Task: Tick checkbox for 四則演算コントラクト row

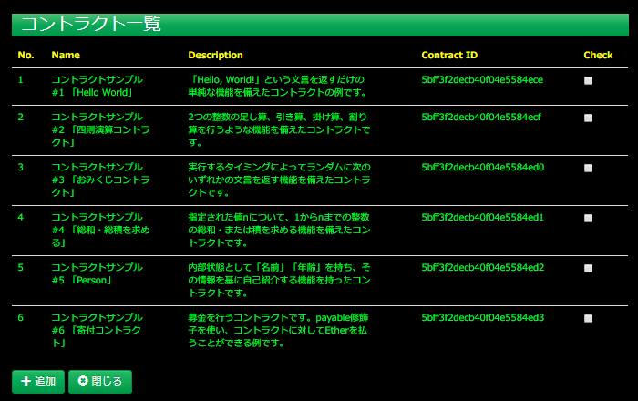Action: [588, 118]
